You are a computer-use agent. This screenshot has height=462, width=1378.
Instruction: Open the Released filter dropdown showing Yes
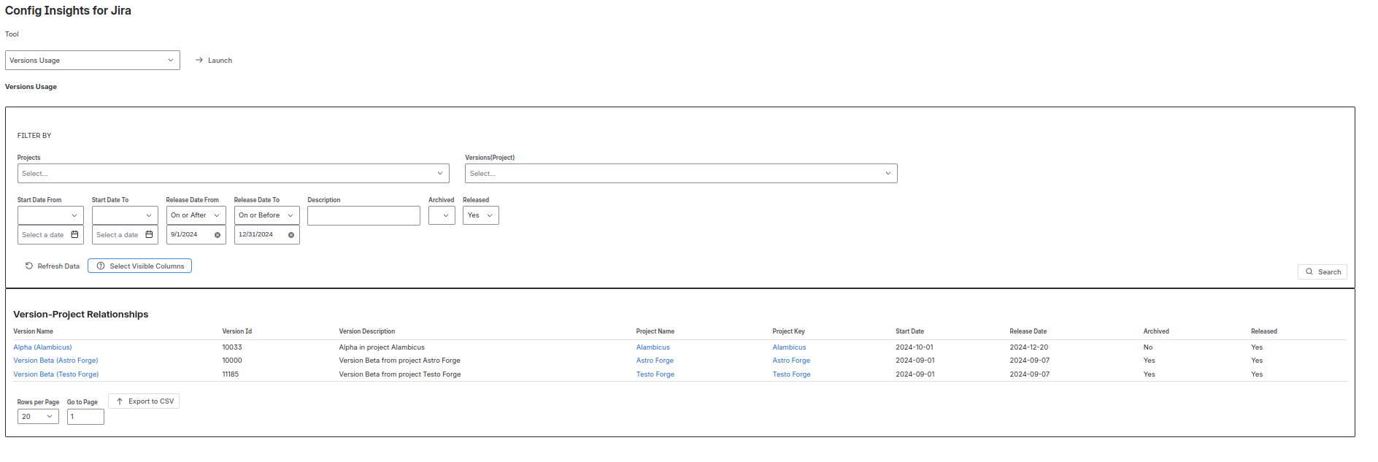[x=480, y=215]
